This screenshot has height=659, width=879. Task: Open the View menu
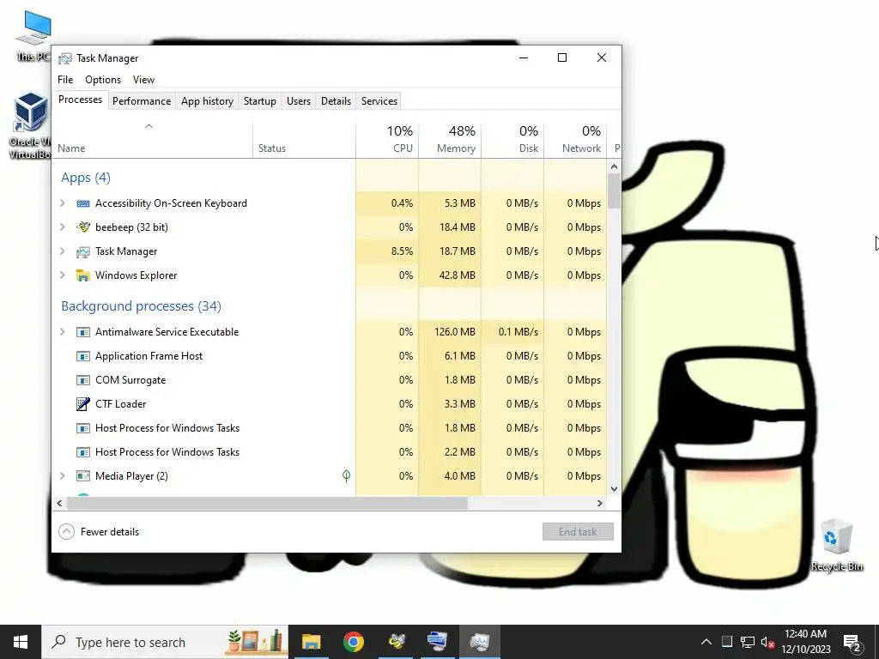point(143,80)
